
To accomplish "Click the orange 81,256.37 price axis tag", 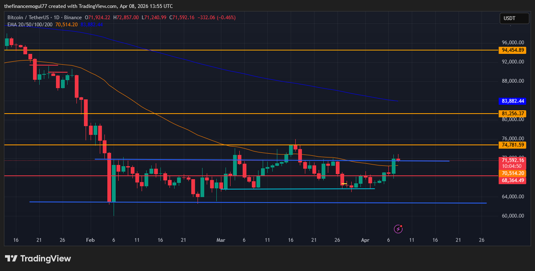I will tap(513, 114).
